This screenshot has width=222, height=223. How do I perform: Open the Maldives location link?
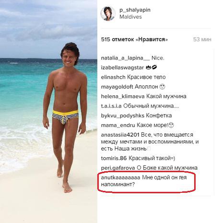130,17
